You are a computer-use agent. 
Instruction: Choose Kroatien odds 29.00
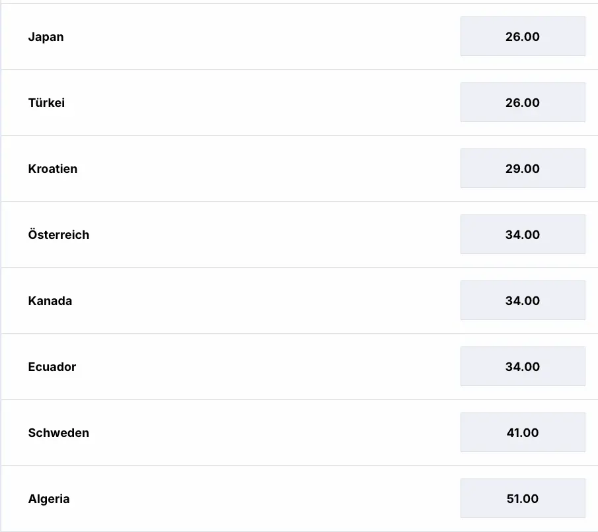(x=522, y=168)
